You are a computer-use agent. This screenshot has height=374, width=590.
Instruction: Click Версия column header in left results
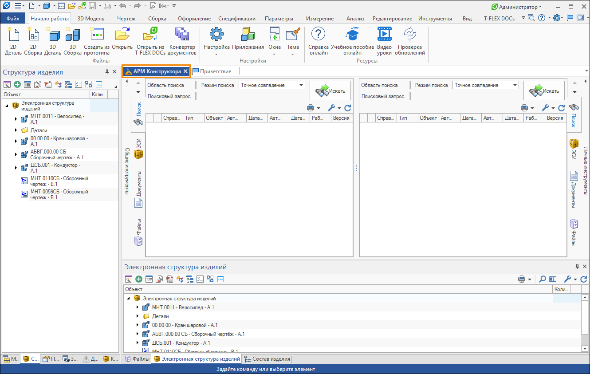tap(342, 118)
